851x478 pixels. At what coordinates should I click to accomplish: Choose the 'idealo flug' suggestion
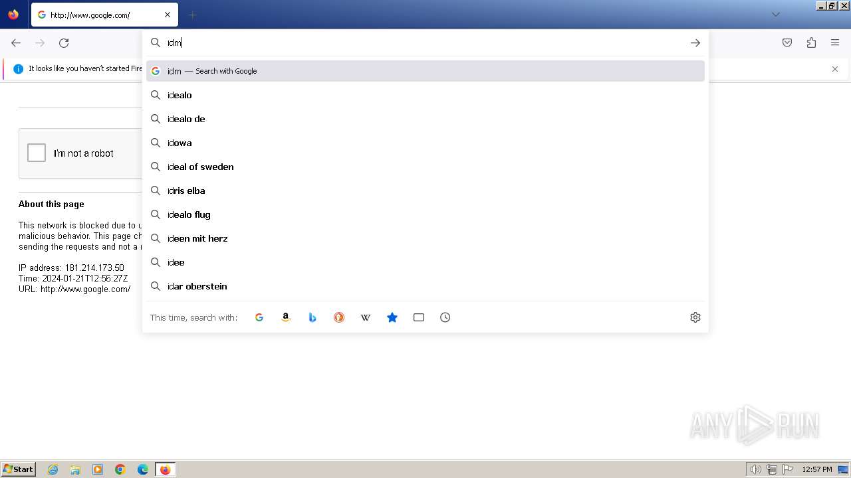pos(425,214)
